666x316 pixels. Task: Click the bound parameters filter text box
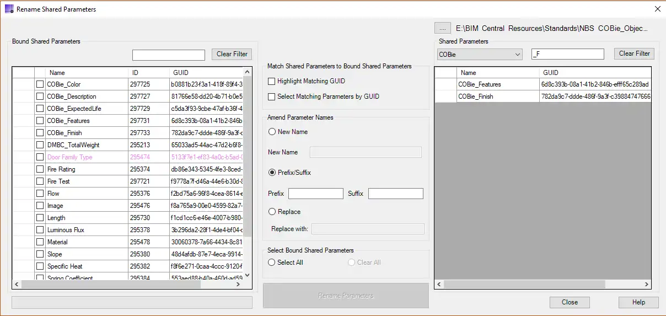tap(168, 55)
